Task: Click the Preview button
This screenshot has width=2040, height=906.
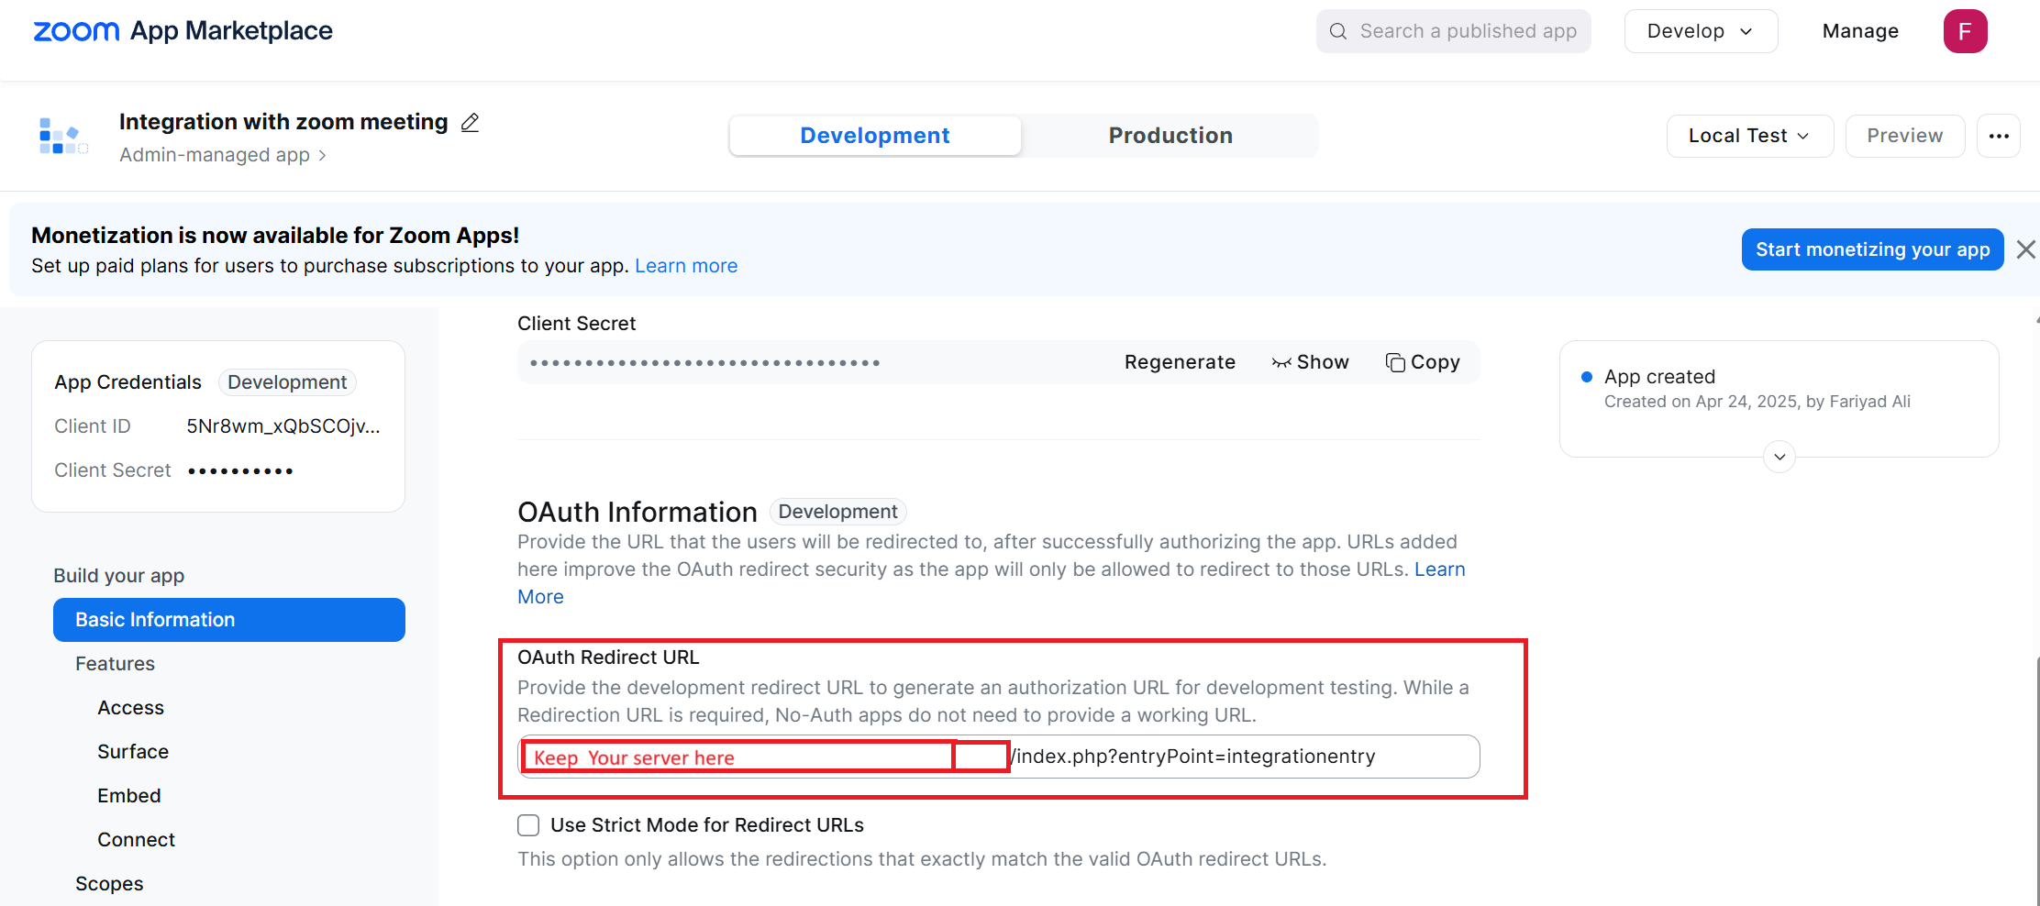Action: tap(1904, 136)
